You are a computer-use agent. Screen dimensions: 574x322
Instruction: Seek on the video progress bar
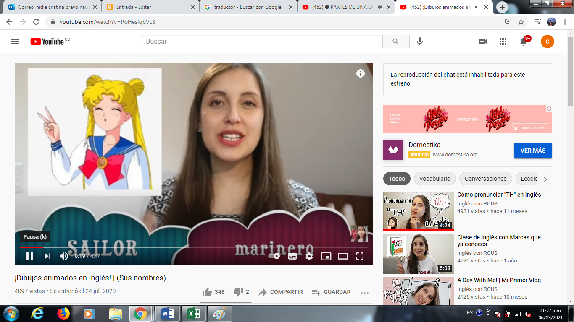coord(194,247)
